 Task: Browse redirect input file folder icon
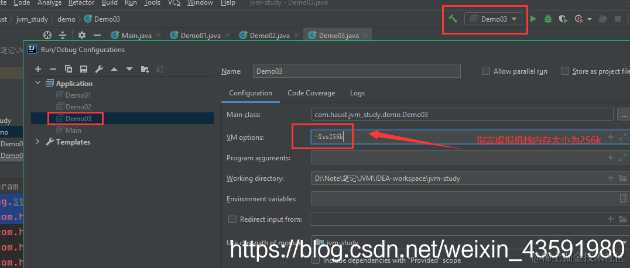coord(623,219)
